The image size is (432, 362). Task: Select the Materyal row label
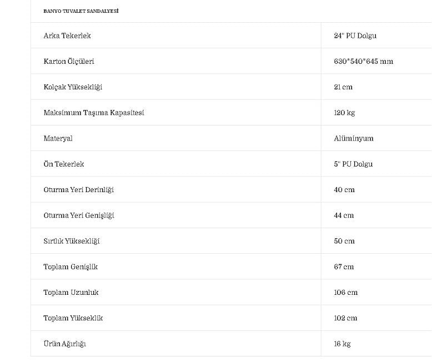pyautogui.click(x=58, y=138)
